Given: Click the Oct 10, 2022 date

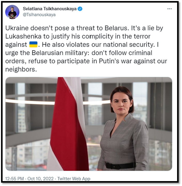Looking at the screenshot, I should pos(41,179).
